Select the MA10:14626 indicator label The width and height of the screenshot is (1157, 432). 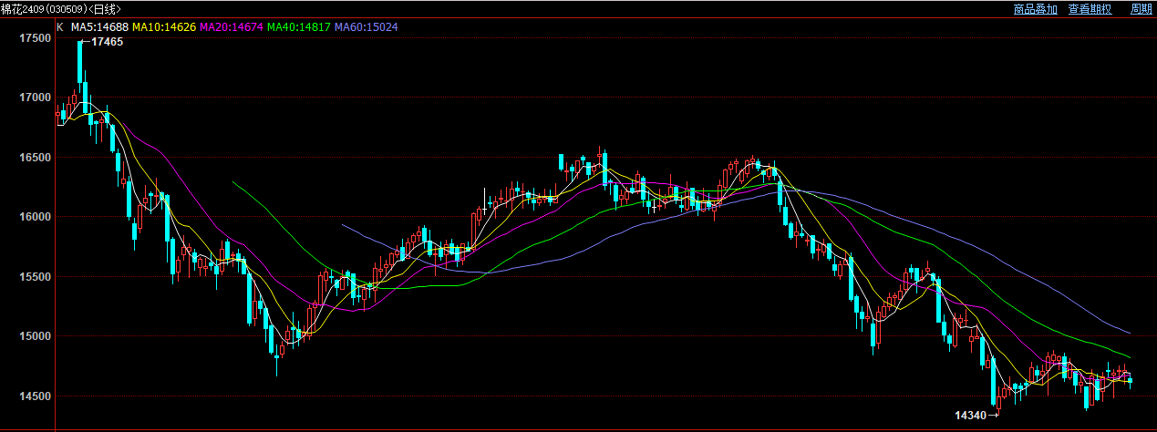tap(164, 27)
